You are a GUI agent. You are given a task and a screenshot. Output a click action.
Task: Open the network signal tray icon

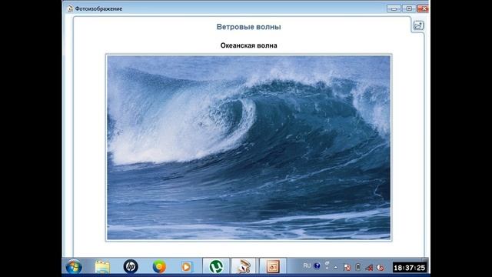369,268
